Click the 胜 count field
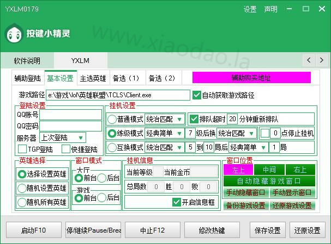The height and width of the screenshot is (244, 331). tap(182, 187)
